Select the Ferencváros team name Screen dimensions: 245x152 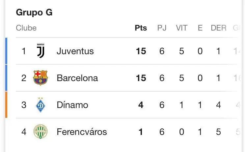coord(82,132)
